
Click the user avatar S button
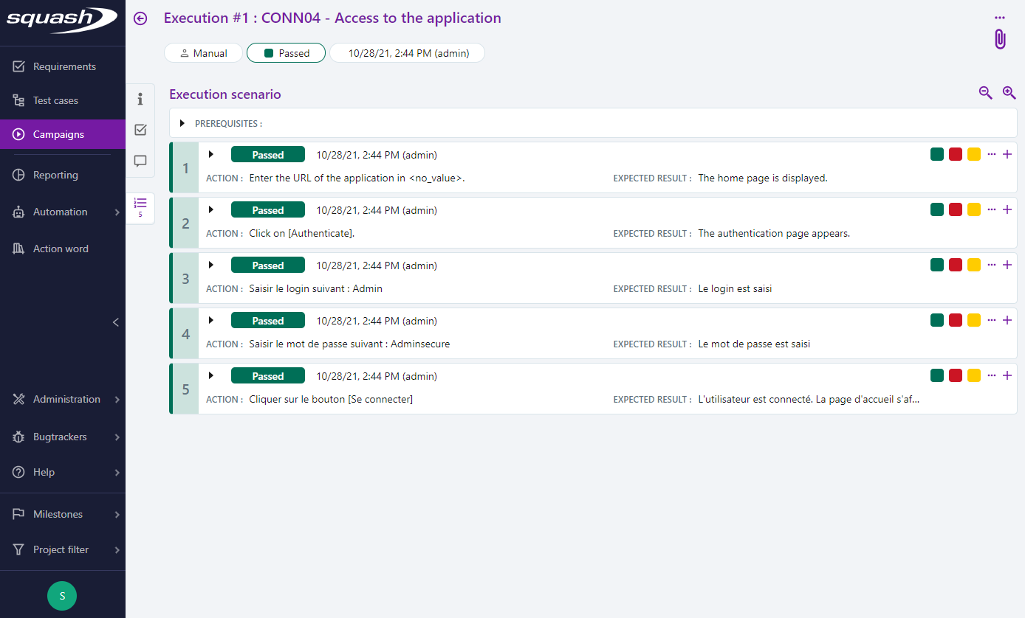62,596
